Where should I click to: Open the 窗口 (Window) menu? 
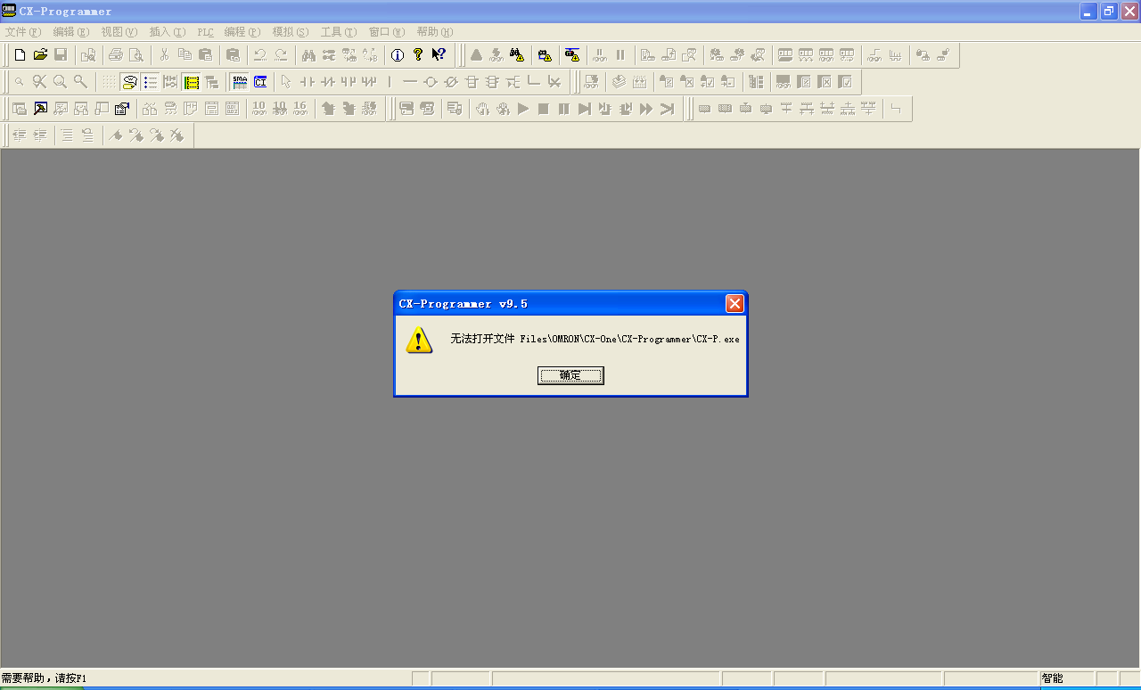(386, 32)
